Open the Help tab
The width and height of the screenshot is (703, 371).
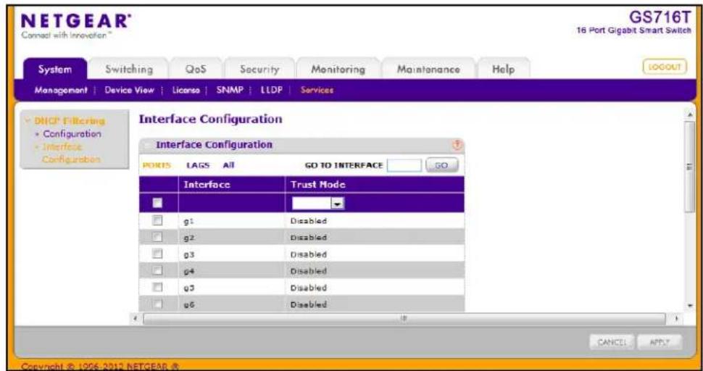click(x=503, y=70)
